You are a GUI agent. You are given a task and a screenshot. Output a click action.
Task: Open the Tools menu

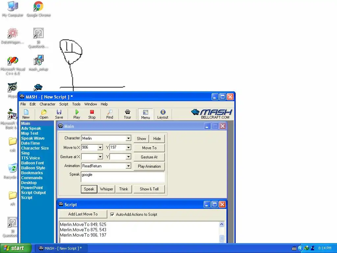click(76, 104)
